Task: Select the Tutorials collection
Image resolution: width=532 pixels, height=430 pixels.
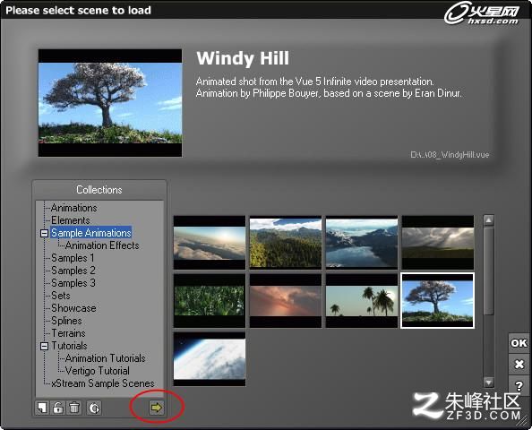Action: [69, 346]
